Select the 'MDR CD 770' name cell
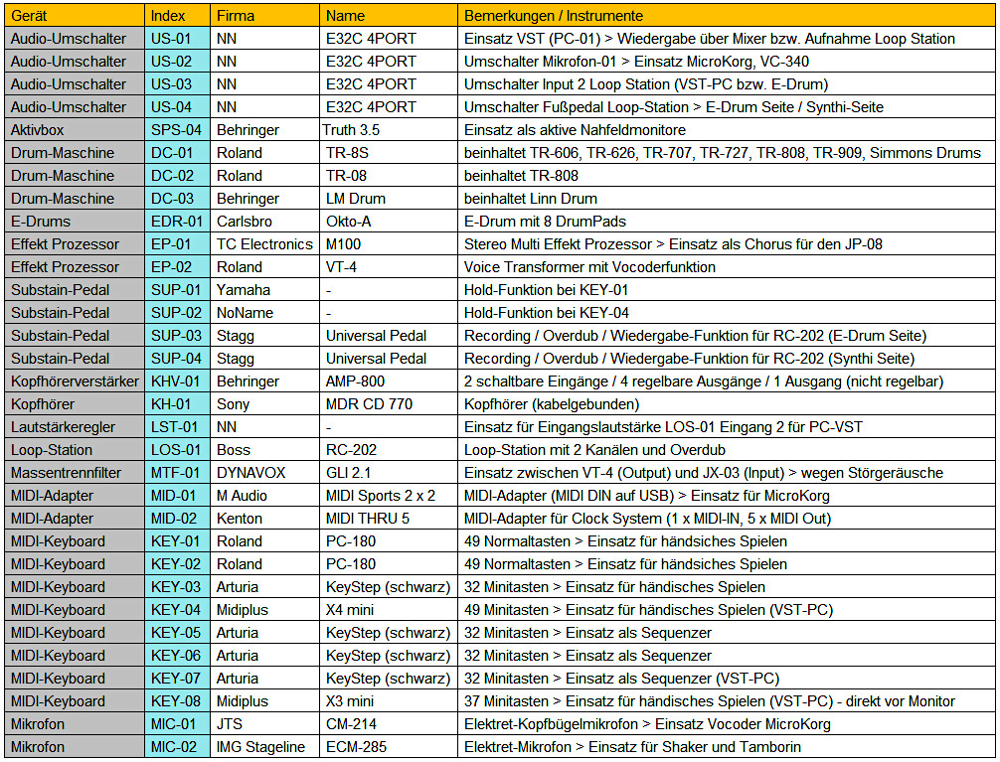The height and width of the screenshot is (762, 1000). pyautogui.click(x=389, y=404)
